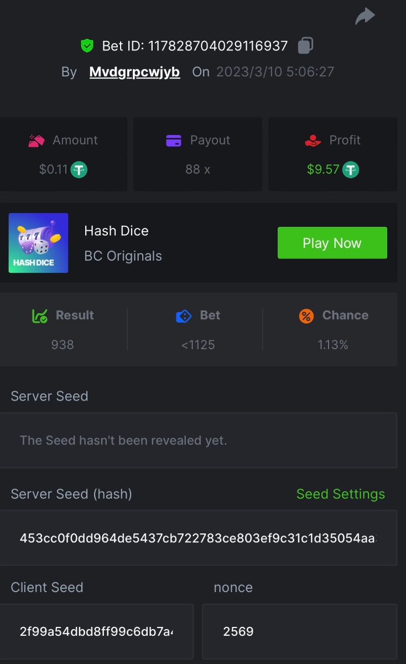
Task: Click the green Result chart icon
Action: tap(40, 315)
